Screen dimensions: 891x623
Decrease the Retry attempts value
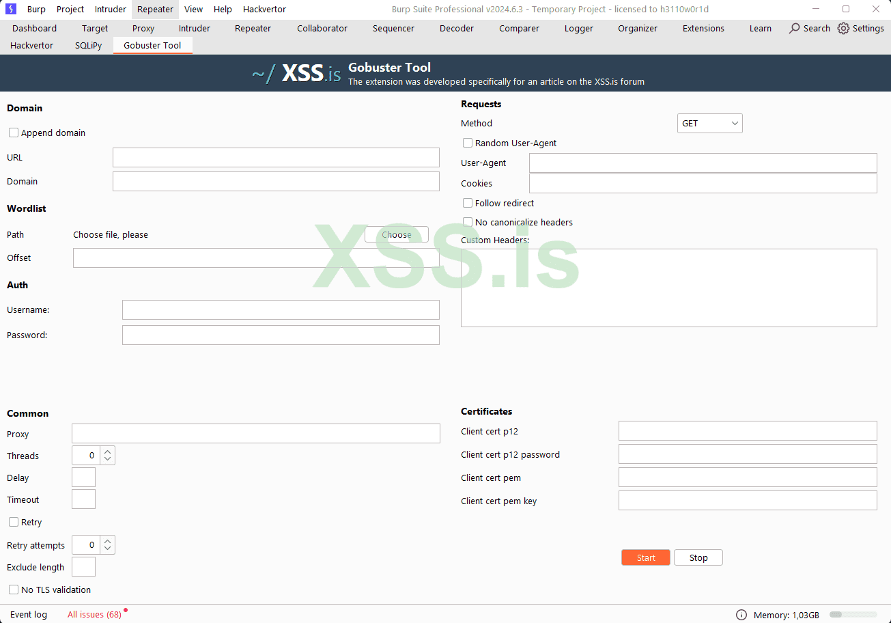coord(108,550)
